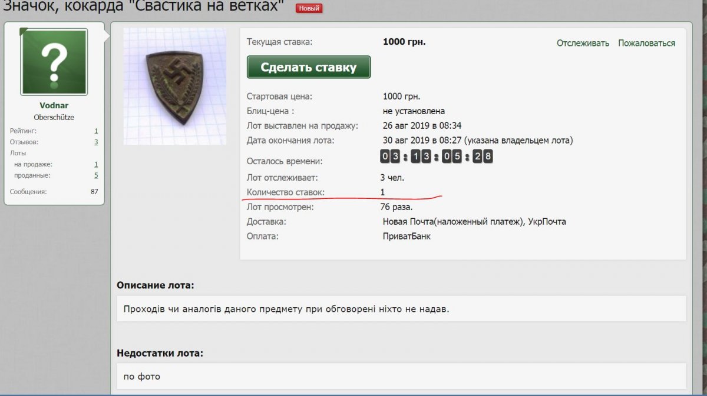
Task: Click the Стартовая цена value 1000 грн.
Action: tap(401, 96)
